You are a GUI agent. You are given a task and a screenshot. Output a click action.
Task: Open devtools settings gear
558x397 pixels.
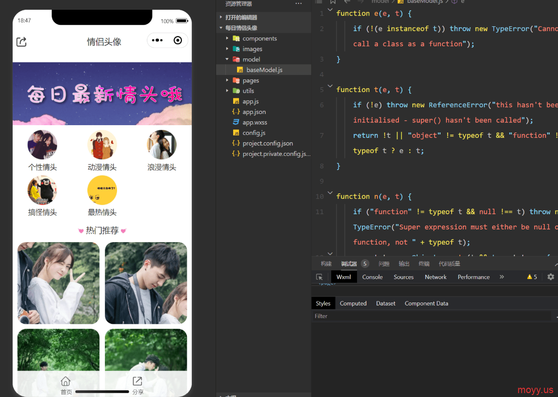[551, 277]
